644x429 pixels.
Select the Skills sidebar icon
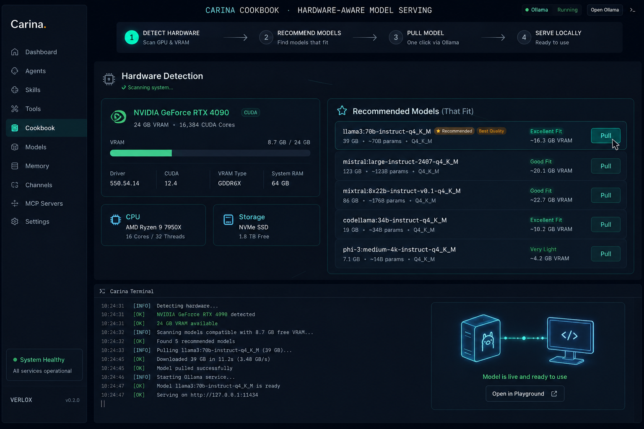pyautogui.click(x=15, y=90)
